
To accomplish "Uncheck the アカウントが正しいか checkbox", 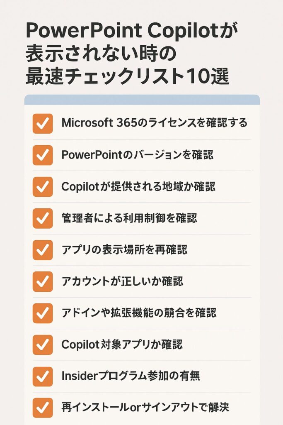I will [43, 282].
